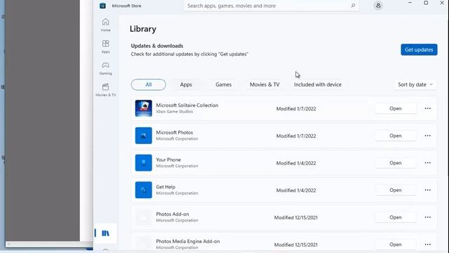The height and width of the screenshot is (253, 449).
Task: Open more options for Photos Add-on
Action: click(x=427, y=217)
